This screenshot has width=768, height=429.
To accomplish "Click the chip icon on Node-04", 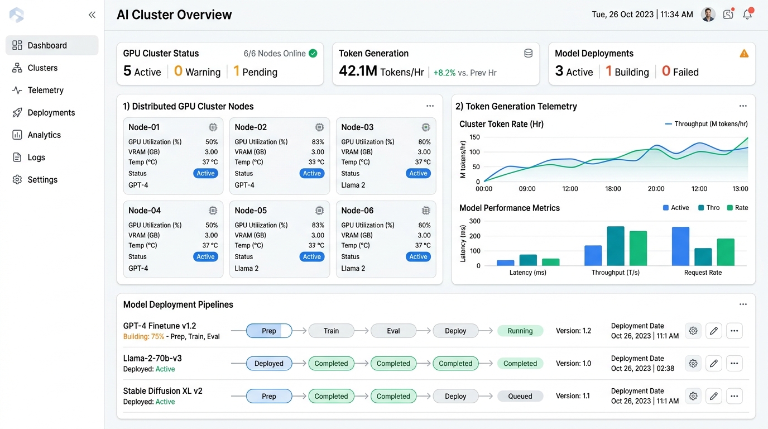I will [213, 211].
